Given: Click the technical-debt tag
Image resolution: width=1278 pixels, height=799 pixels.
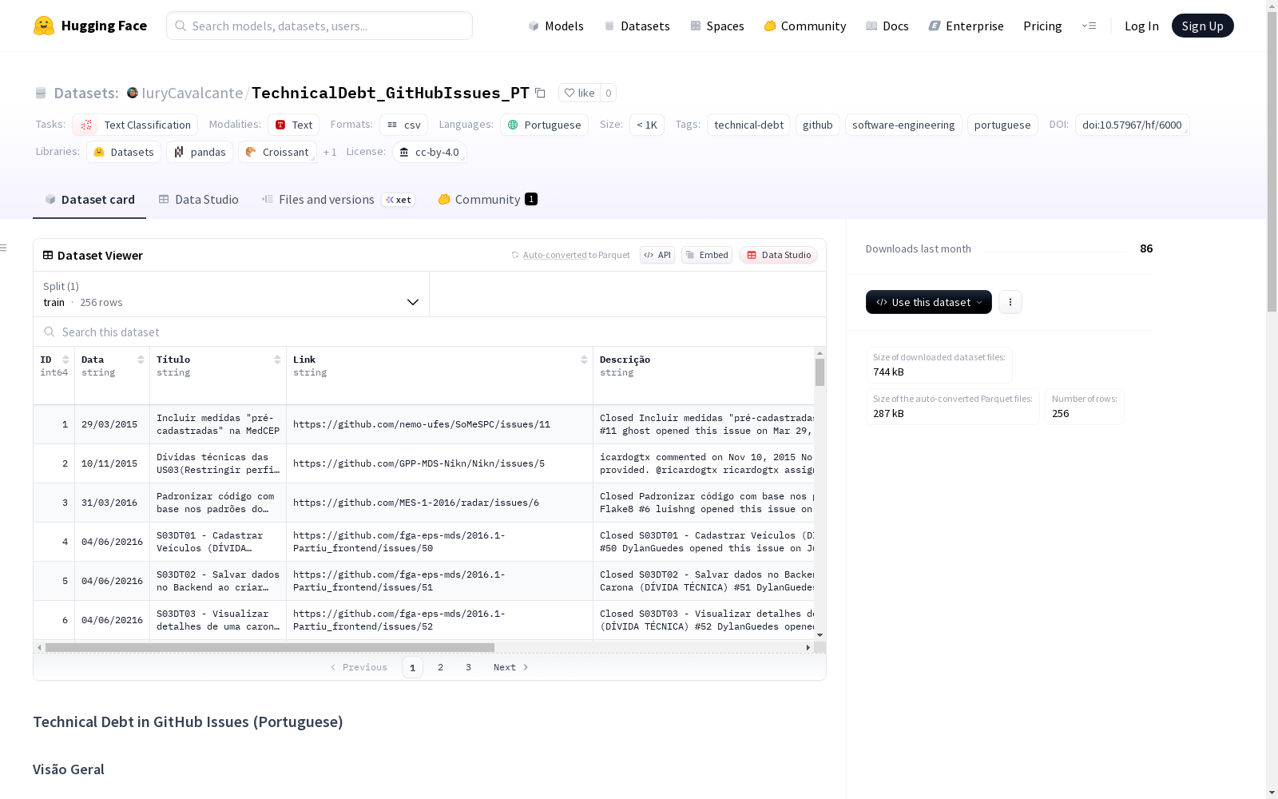Looking at the screenshot, I should tap(748, 125).
